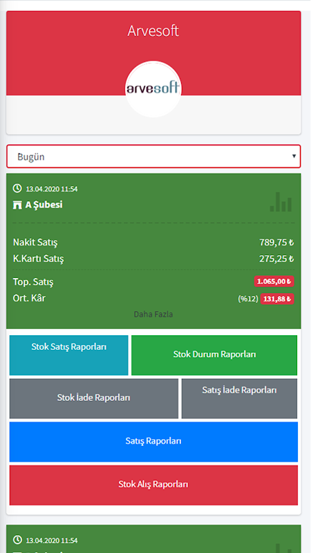Viewport: 311px width, 553px height.
Task: Click the Arvesoft circular logo
Action: (x=153, y=89)
